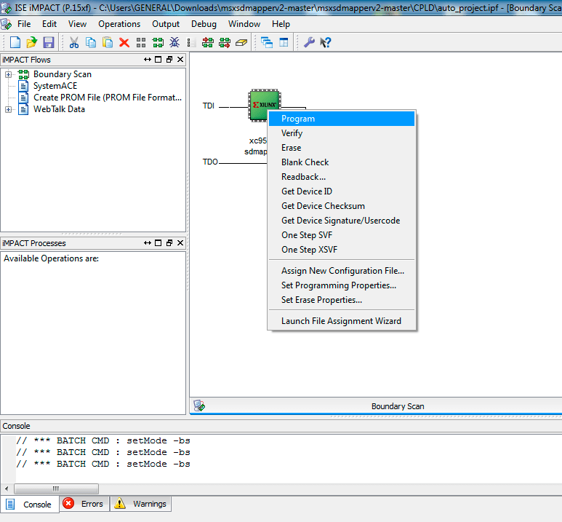Click the What's This help cursor icon
562x522 pixels.
[326, 43]
